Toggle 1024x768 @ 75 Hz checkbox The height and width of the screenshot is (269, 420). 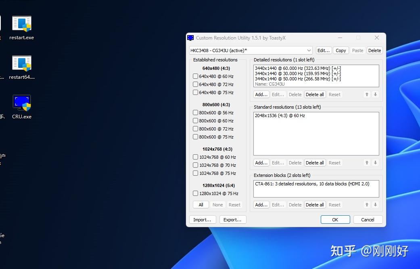(196, 173)
